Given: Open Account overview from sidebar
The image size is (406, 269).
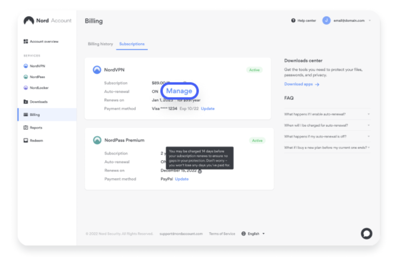Looking at the screenshot, I should click(x=41, y=41).
